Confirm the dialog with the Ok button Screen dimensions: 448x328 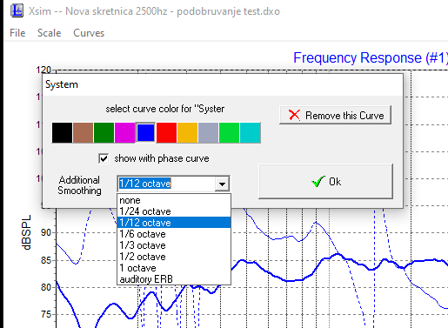(326, 181)
